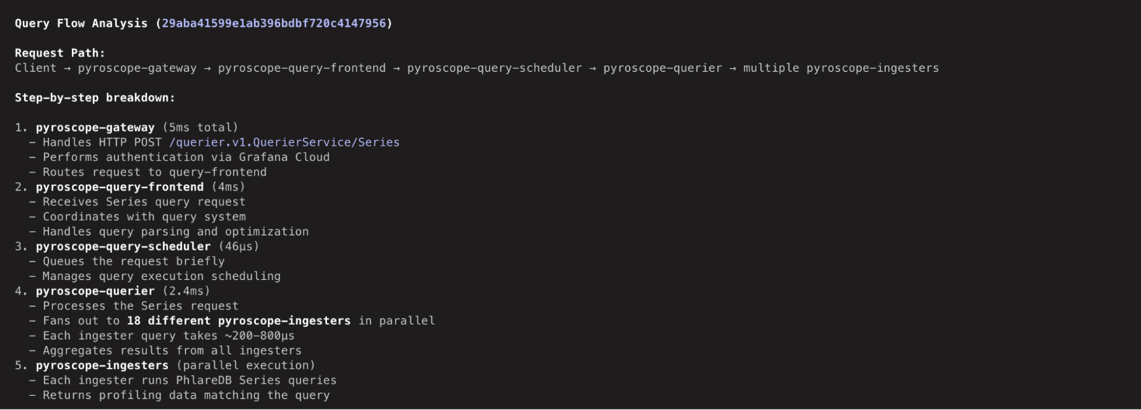This screenshot has width=1141, height=410.
Task: Click the "Performs authentication via Grafana Cloud" line
Action: click(x=186, y=157)
